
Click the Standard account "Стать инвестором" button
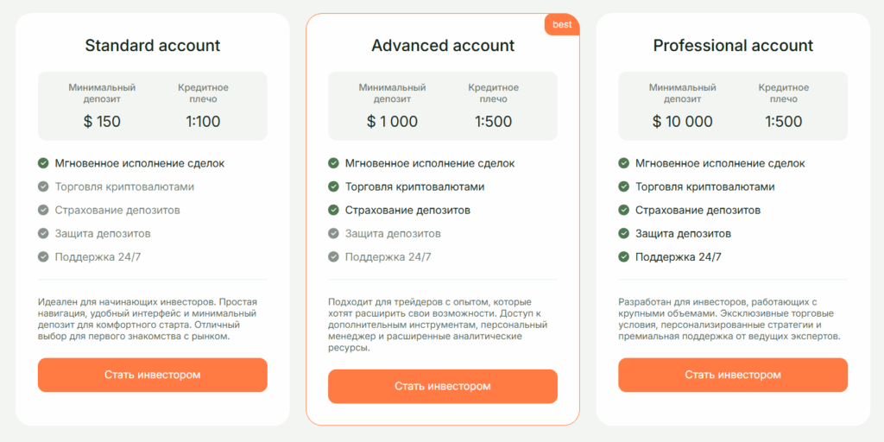point(152,375)
